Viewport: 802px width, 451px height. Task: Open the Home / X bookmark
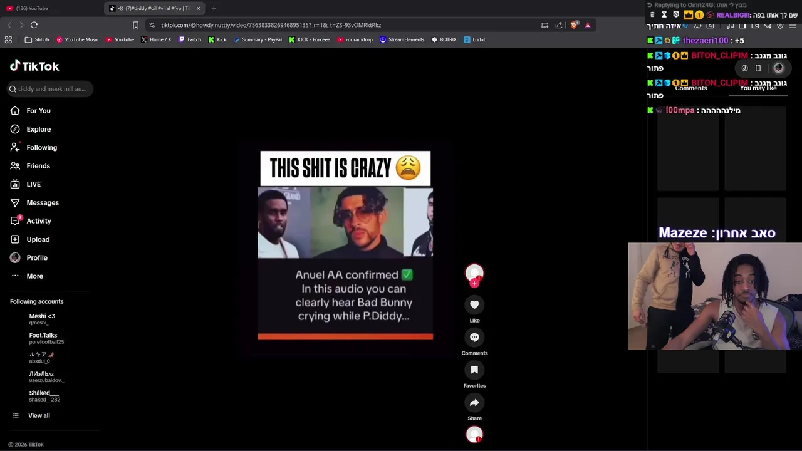click(156, 39)
